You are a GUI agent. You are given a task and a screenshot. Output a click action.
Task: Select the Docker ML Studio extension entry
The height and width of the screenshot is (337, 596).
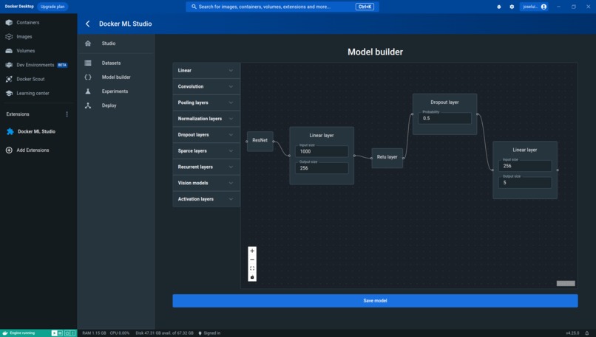pyautogui.click(x=38, y=131)
